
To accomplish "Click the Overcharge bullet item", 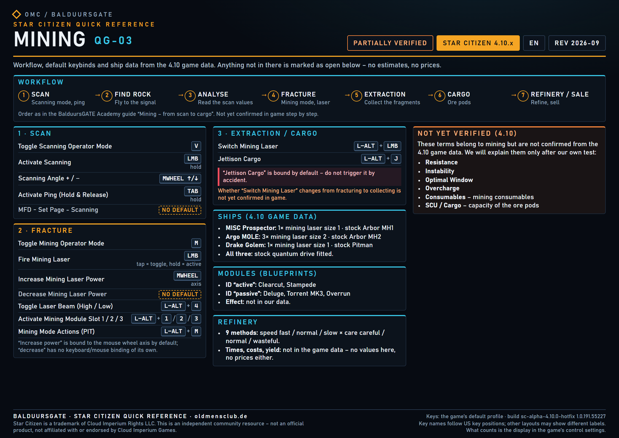I will (442, 188).
